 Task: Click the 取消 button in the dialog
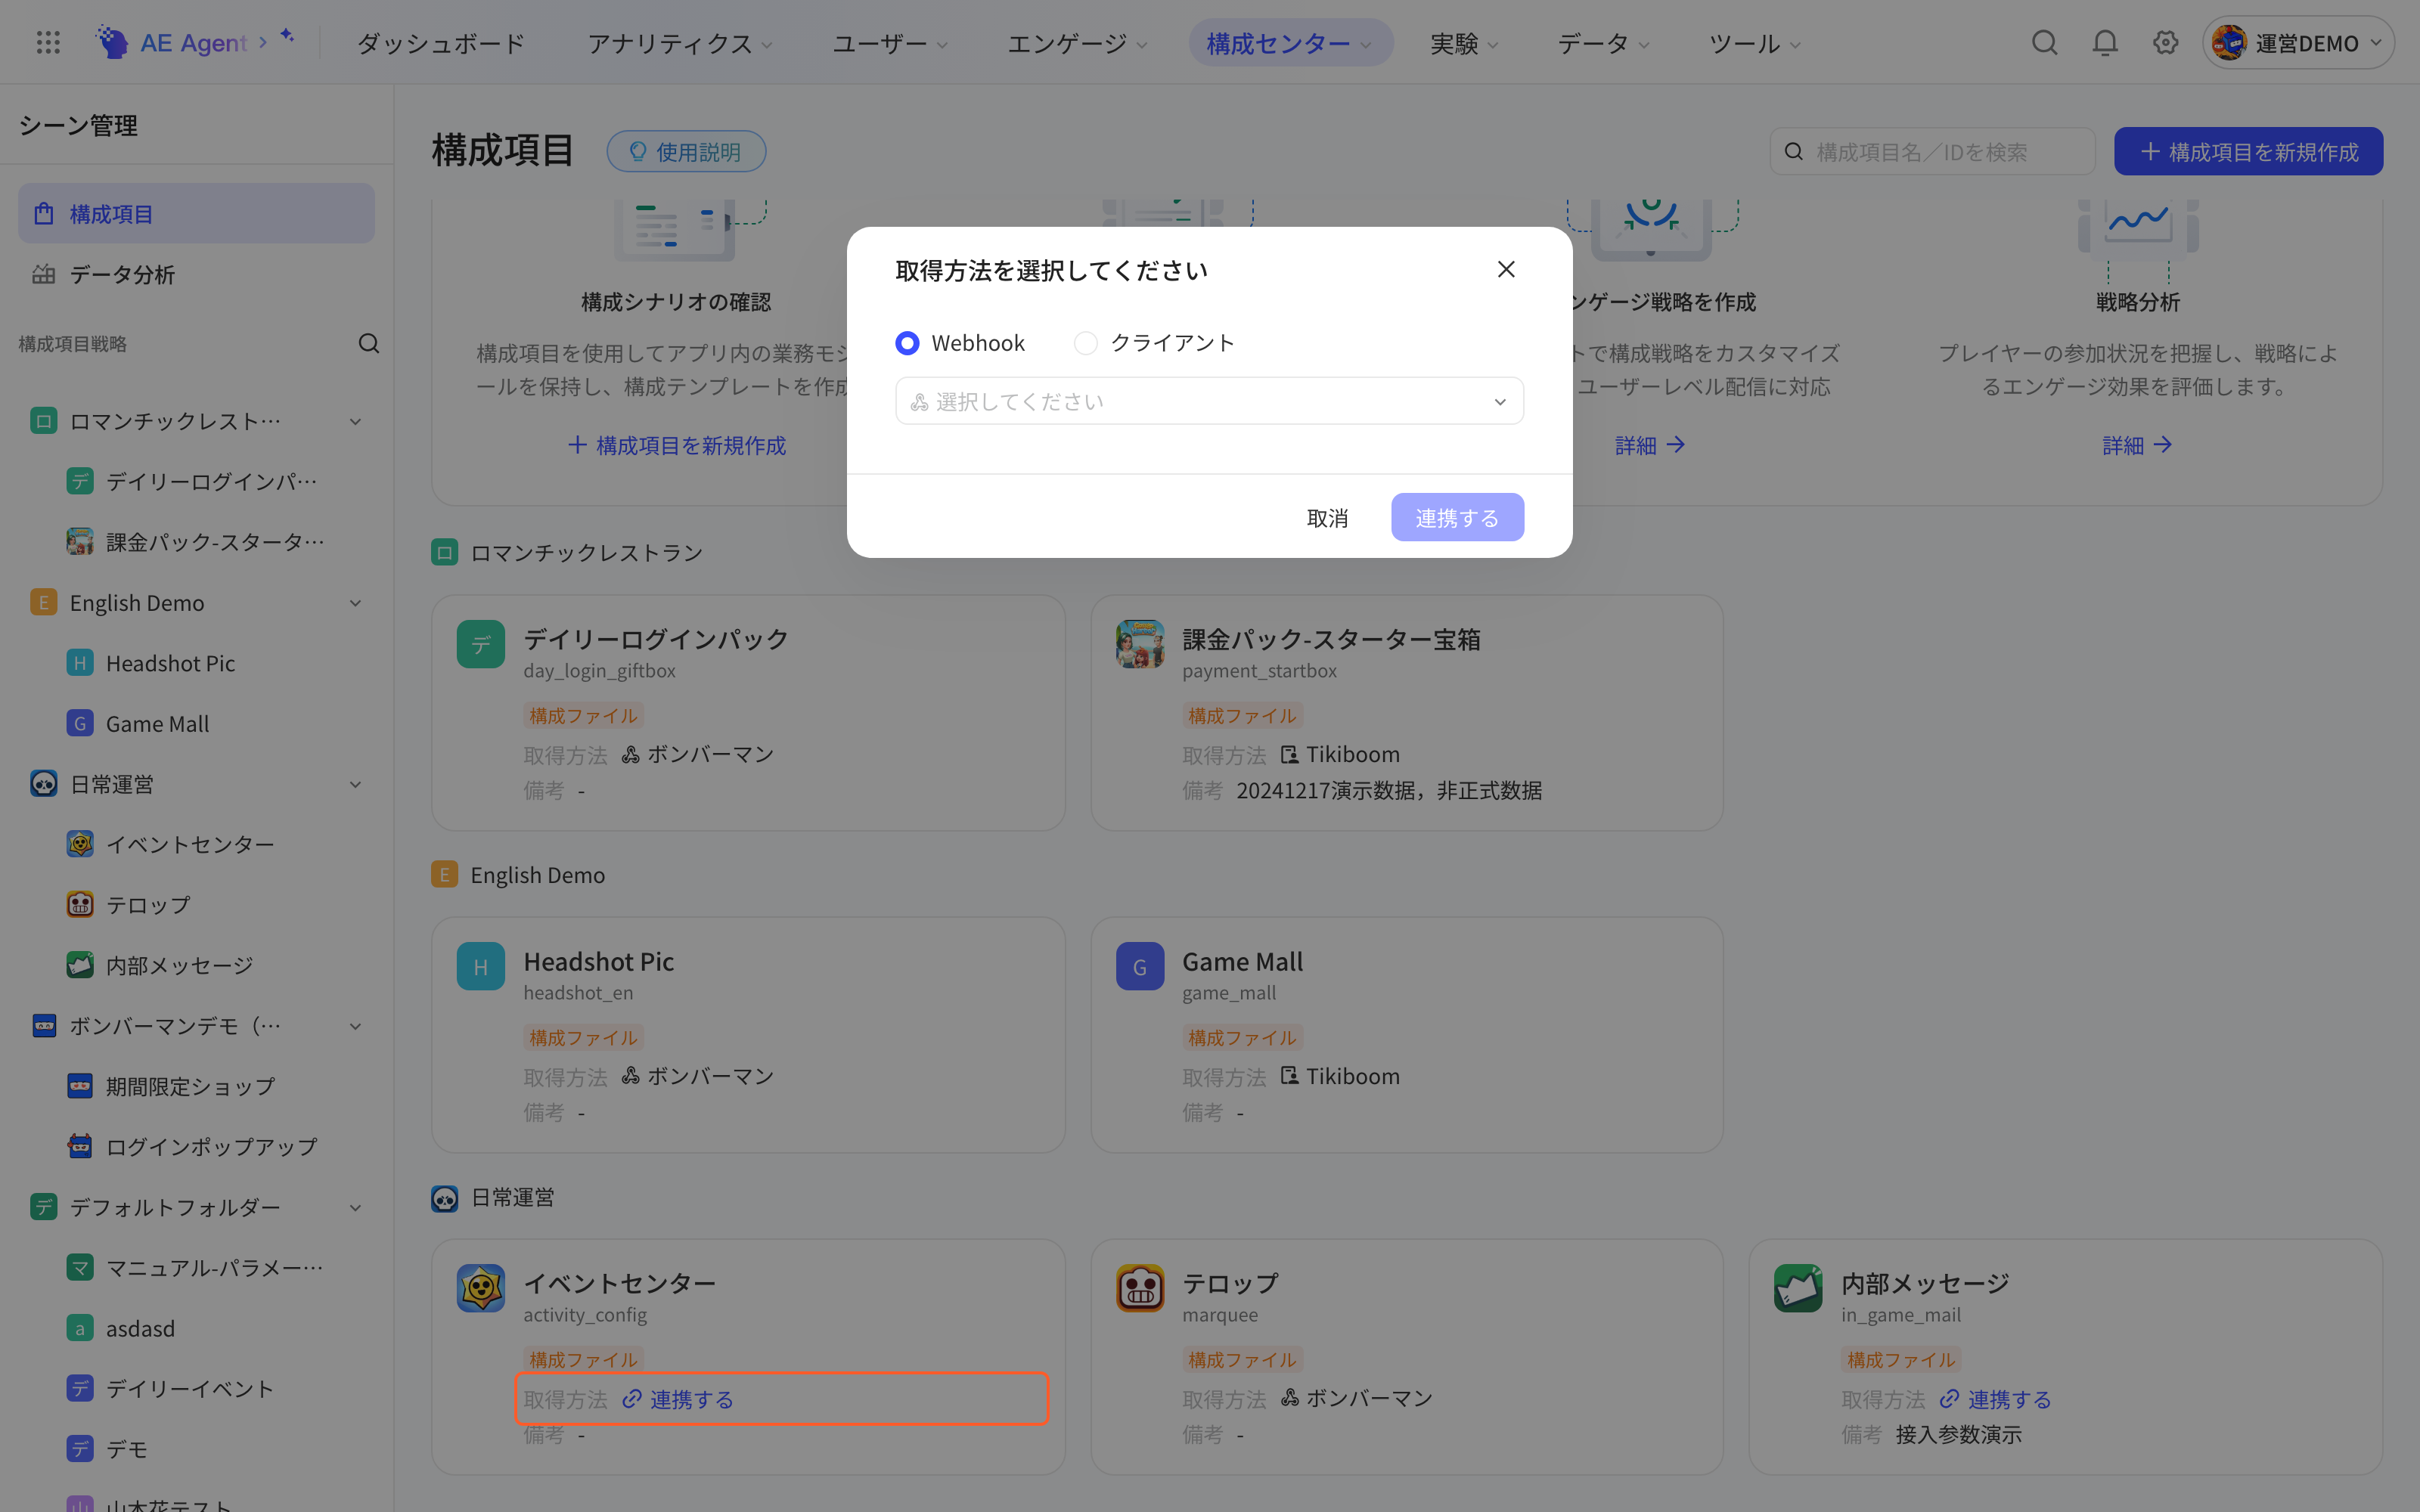(x=1327, y=518)
